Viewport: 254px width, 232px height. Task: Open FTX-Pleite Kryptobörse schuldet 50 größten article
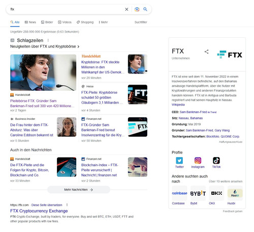tap(102, 97)
